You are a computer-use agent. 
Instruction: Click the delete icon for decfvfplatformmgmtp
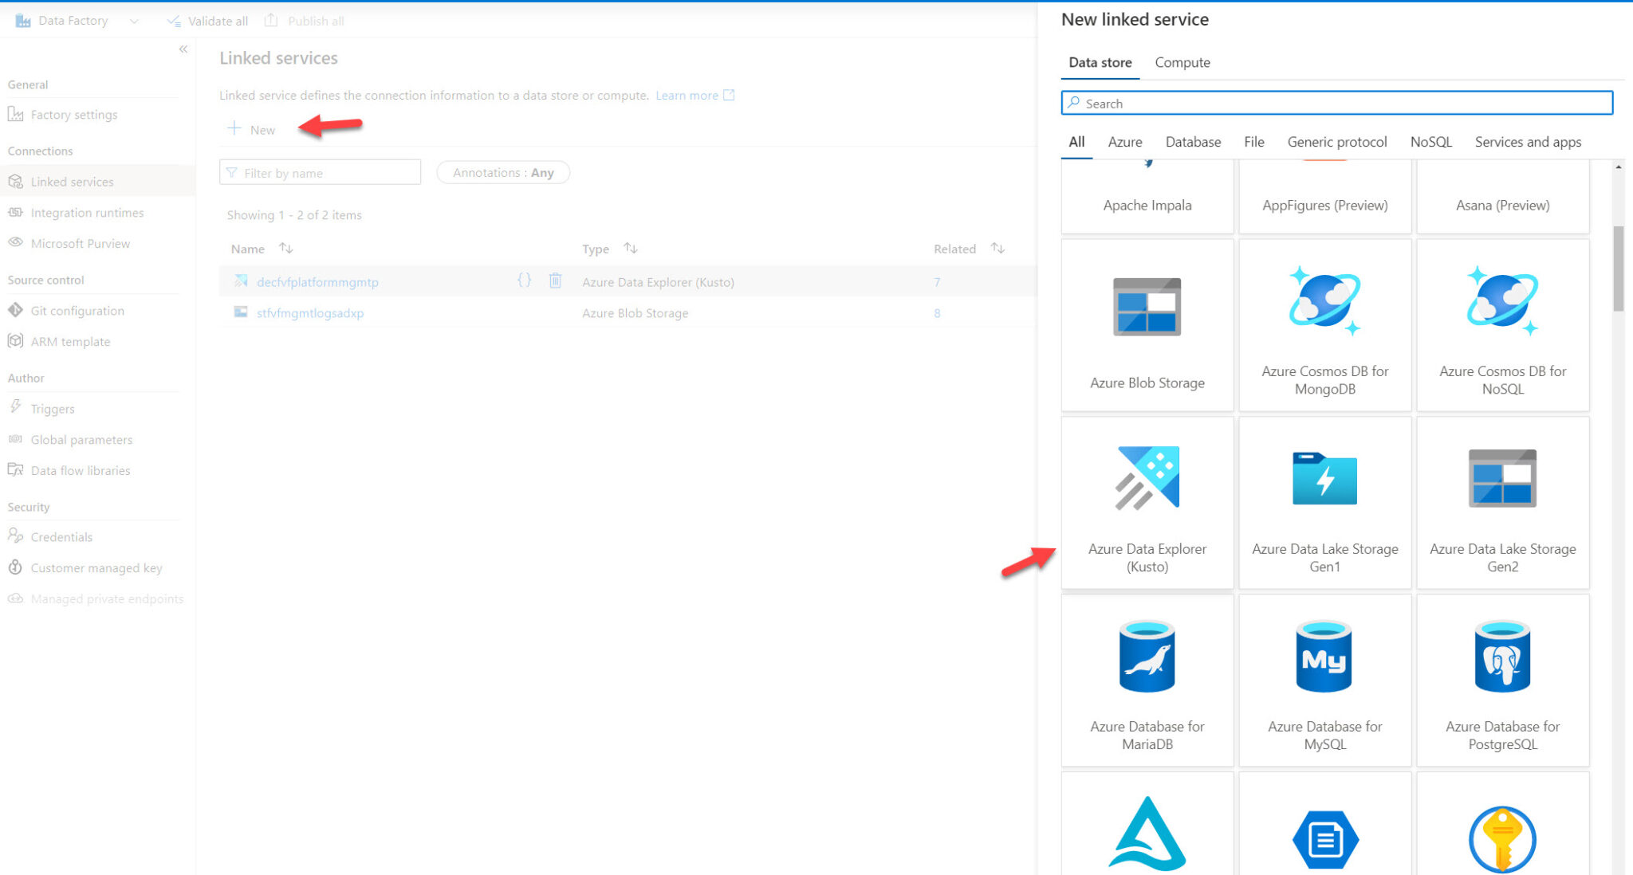click(x=555, y=281)
